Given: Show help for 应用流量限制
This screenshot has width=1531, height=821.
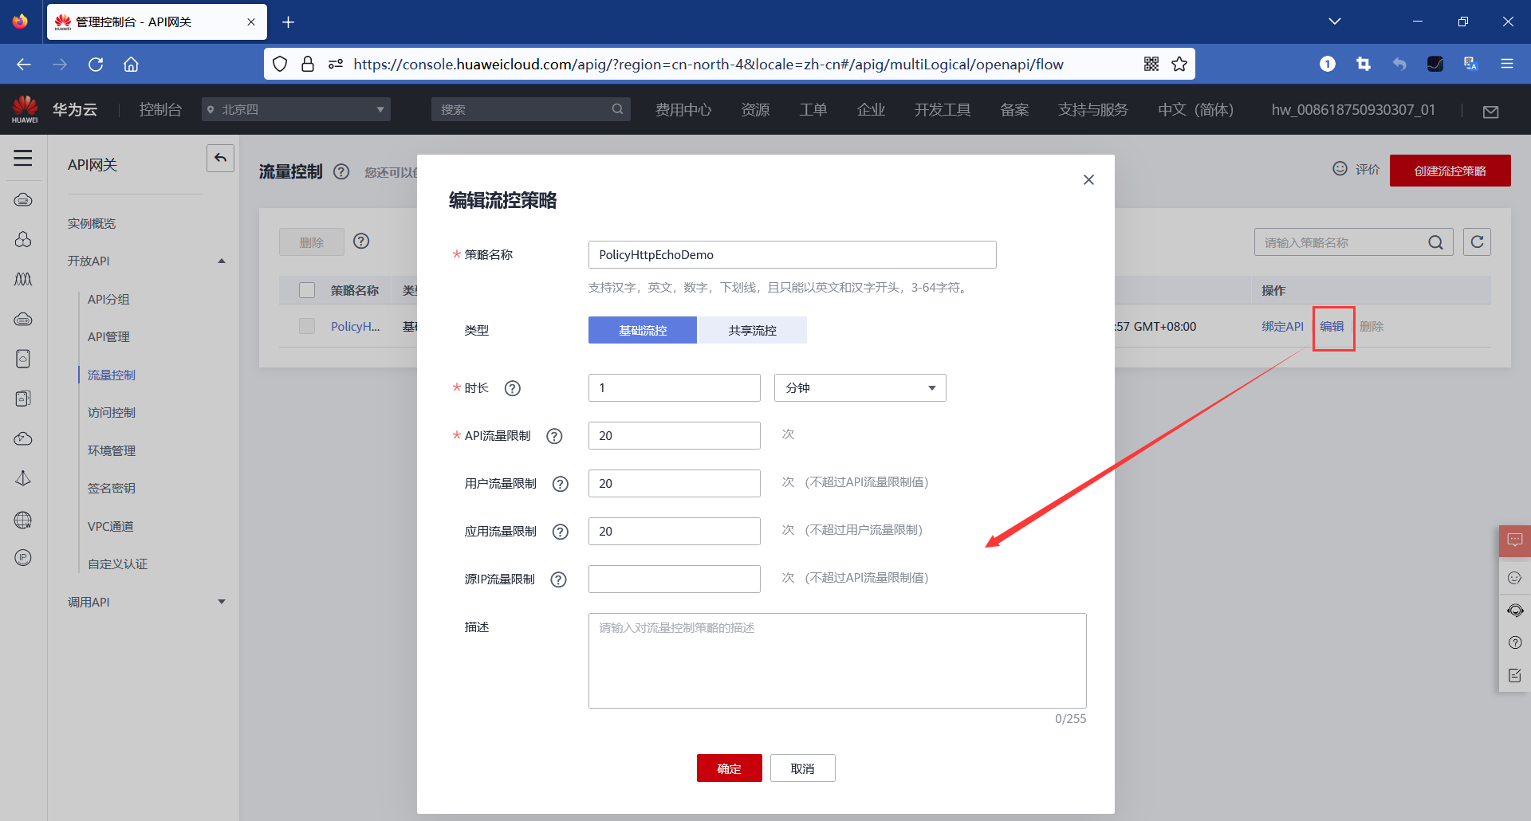Looking at the screenshot, I should 561,532.
